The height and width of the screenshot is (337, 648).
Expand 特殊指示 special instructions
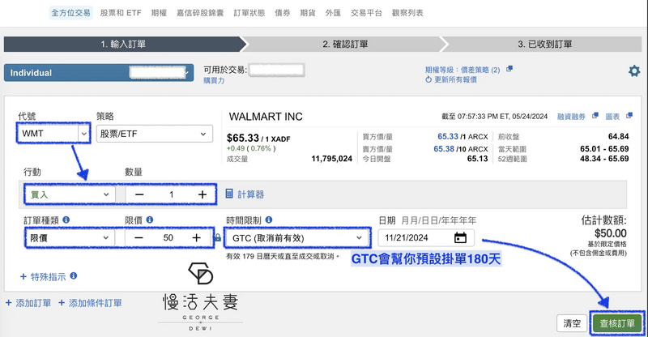[x=44, y=276]
